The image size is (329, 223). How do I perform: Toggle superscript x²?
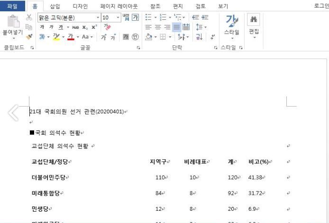94,27
